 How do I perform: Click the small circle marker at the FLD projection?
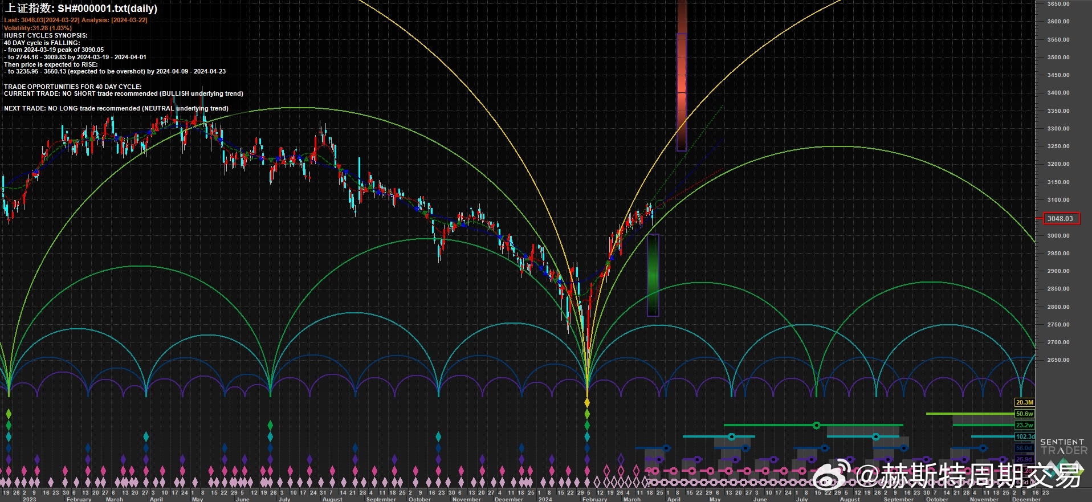[659, 205]
